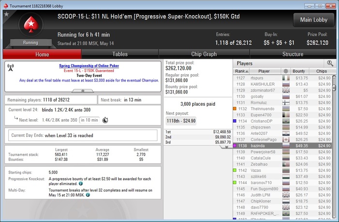Click the broadcast antenna icon in the info box
The width and height of the screenshot is (339, 222).
point(10,67)
